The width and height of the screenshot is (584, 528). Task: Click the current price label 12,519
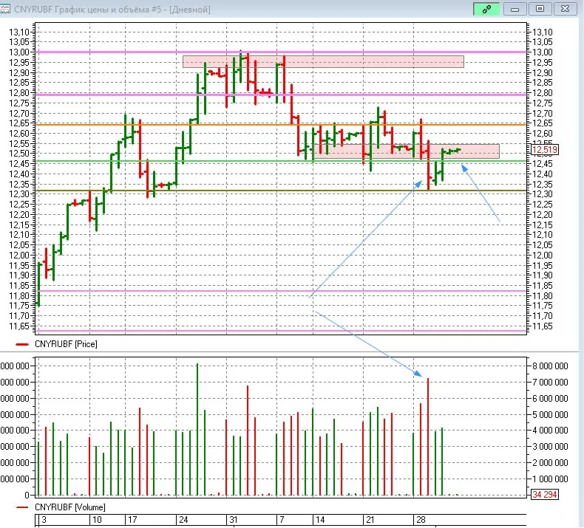tap(545, 150)
